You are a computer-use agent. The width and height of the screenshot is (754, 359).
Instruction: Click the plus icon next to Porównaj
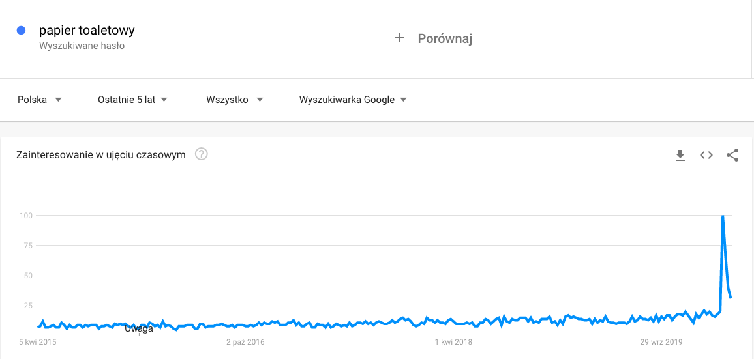tap(400, 38)
